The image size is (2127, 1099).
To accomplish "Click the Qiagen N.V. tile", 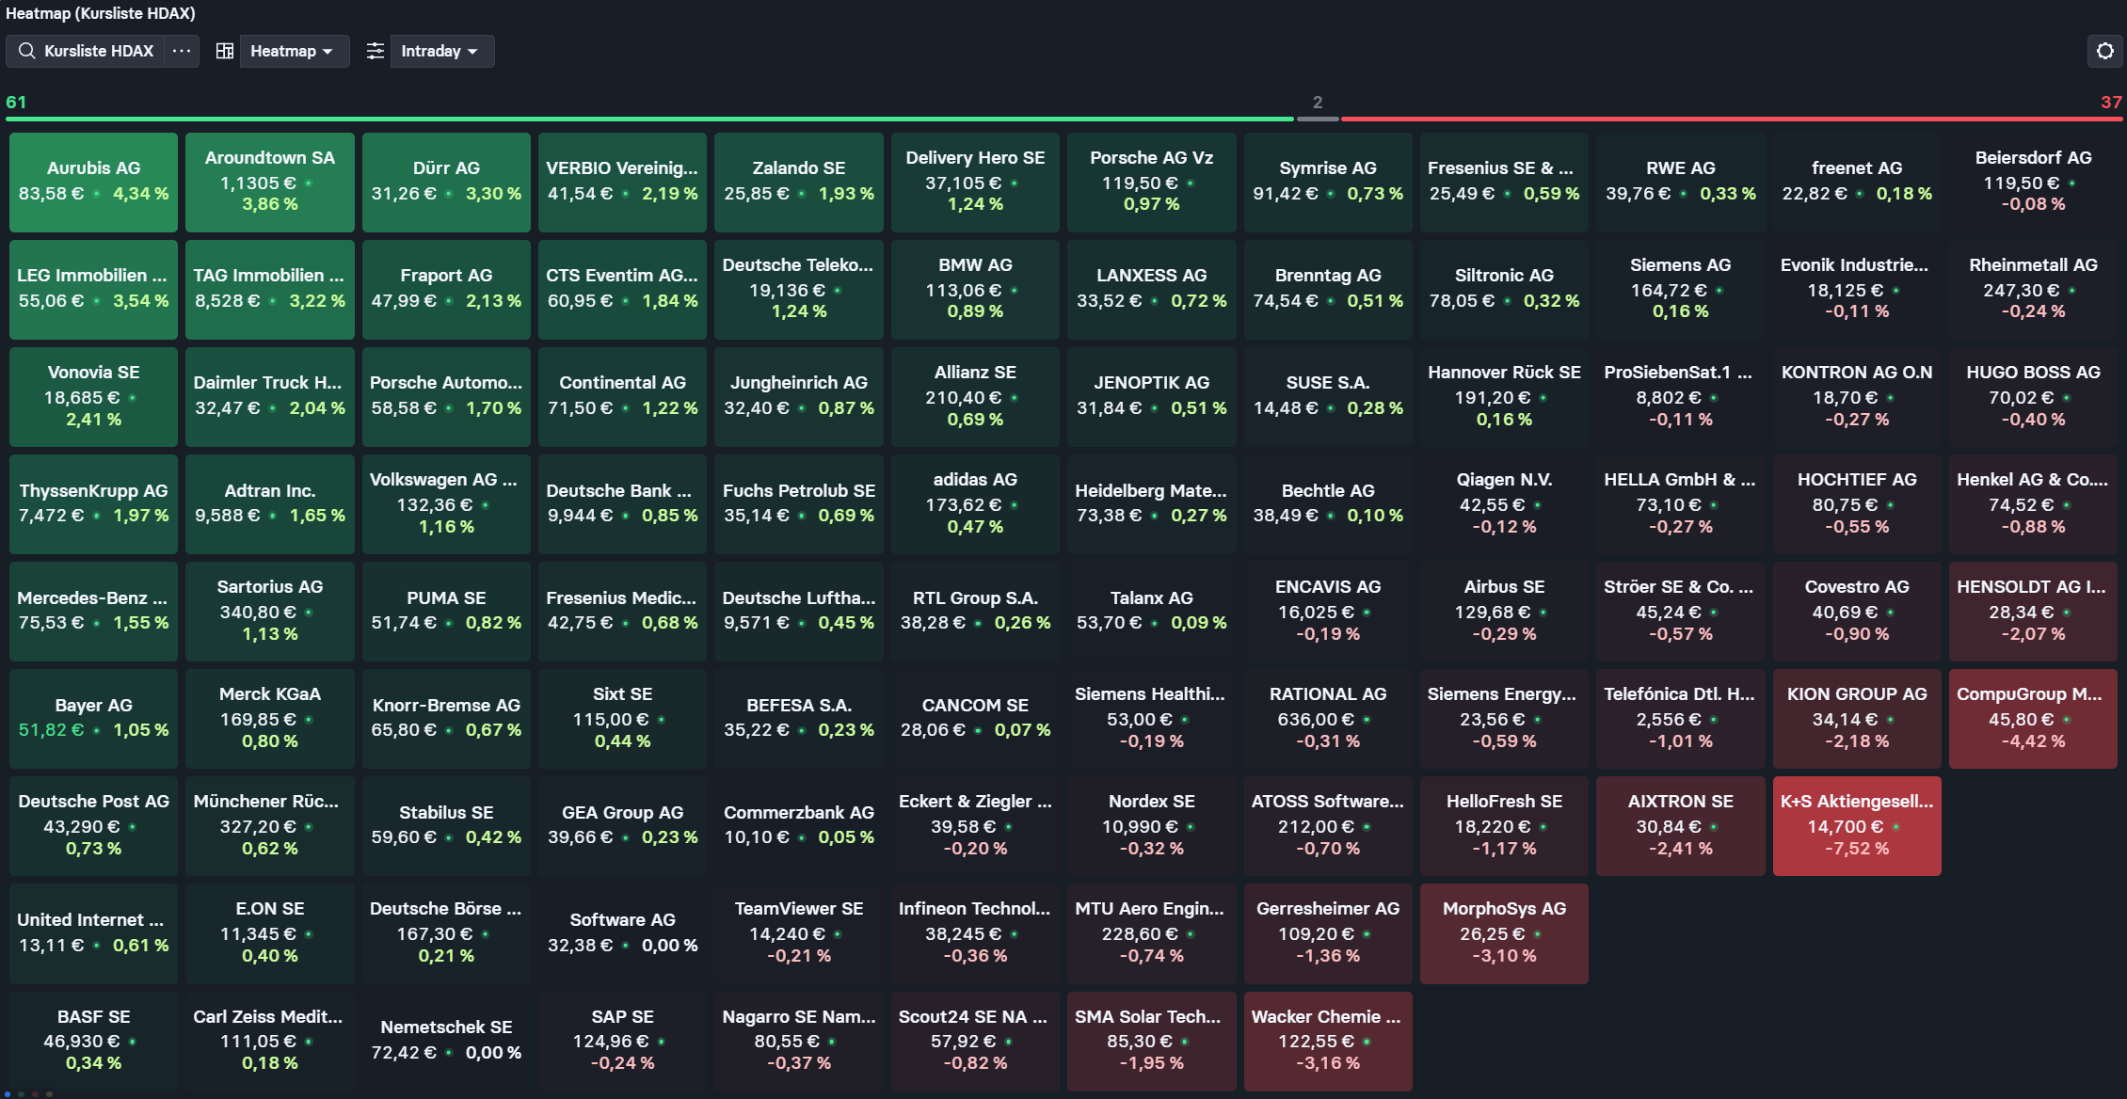I will click(x=1504, y=504).
